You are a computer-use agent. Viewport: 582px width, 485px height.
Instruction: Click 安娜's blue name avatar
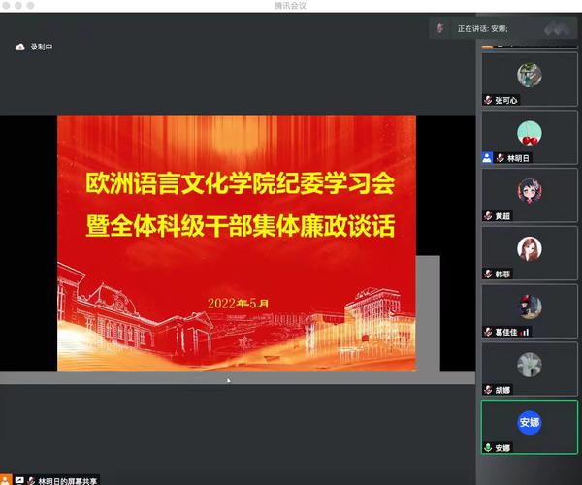(x=530, y=422)
